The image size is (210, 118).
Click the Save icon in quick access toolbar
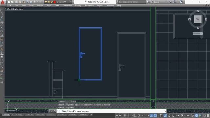[x=16, y=2]
